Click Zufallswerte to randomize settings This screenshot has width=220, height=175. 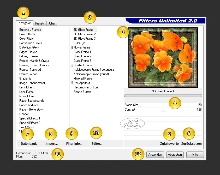click(169, 144)
